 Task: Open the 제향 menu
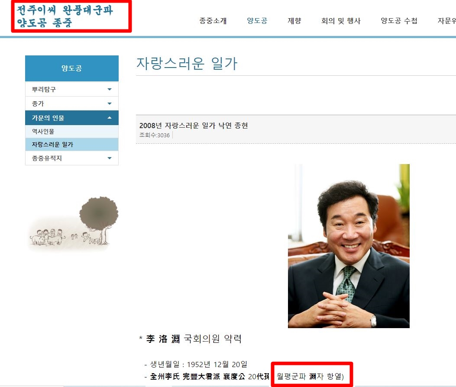(294, 21)
